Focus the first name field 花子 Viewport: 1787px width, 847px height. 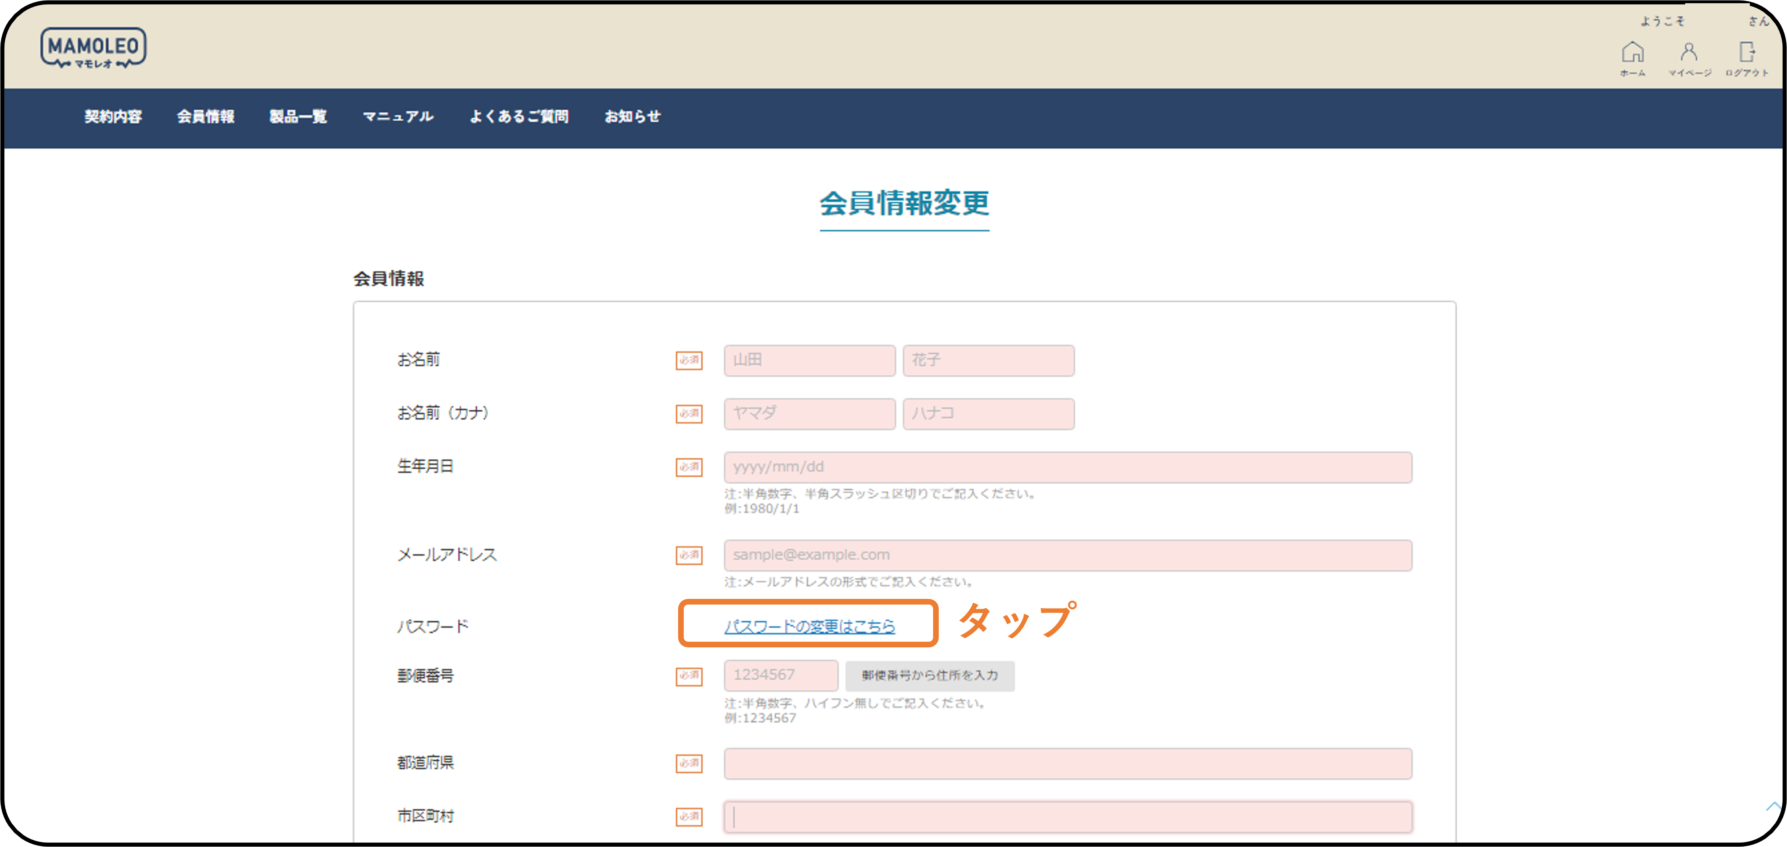tap(988, 361)
